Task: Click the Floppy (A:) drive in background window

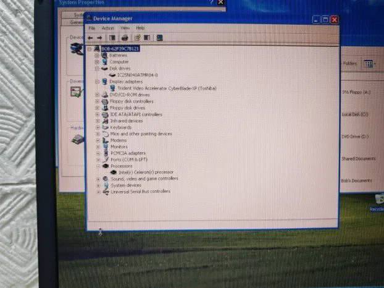Action: [x=356, y=92]
